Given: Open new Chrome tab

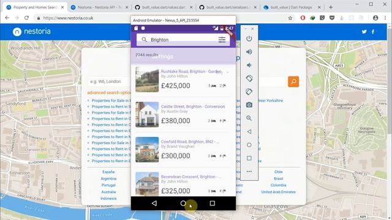Looking at the screenshot, I should point(331,7).
